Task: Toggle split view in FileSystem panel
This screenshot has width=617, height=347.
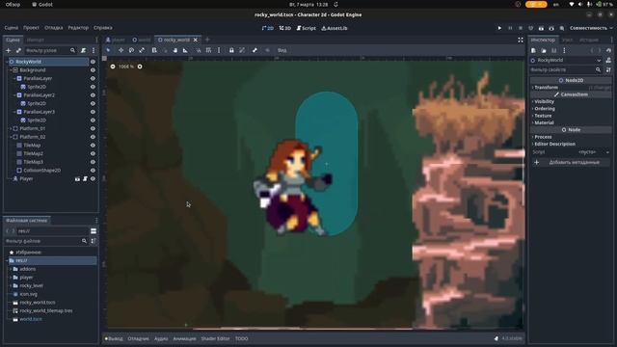Action: (94, 231)
